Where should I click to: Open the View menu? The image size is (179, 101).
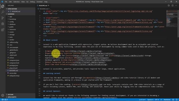pyautogui.click(x=23, y=2)
